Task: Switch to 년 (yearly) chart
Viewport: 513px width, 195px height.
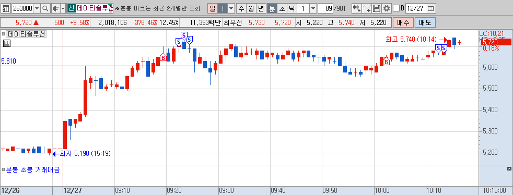Action: click(261, 8)
